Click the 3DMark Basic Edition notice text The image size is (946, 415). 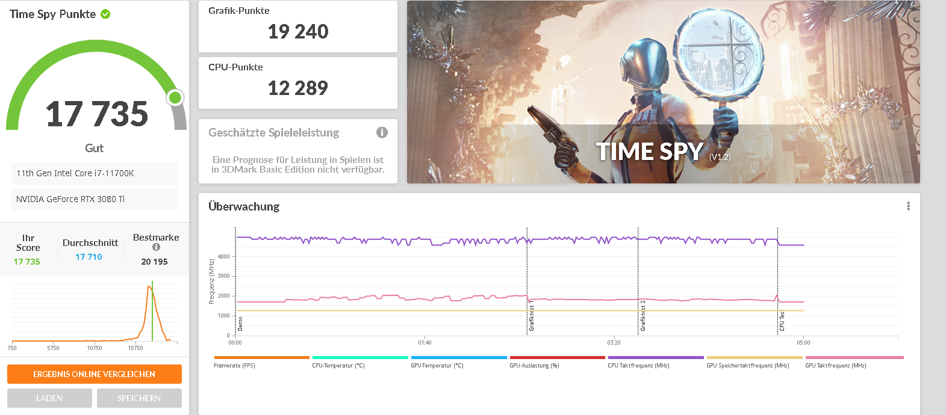[x=298, y=165]
